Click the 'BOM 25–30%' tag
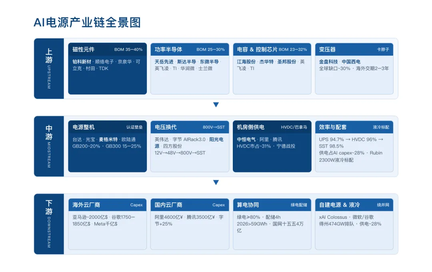Image resolution: width=432 pixels, height=272 pixels. tap(210, 50)
